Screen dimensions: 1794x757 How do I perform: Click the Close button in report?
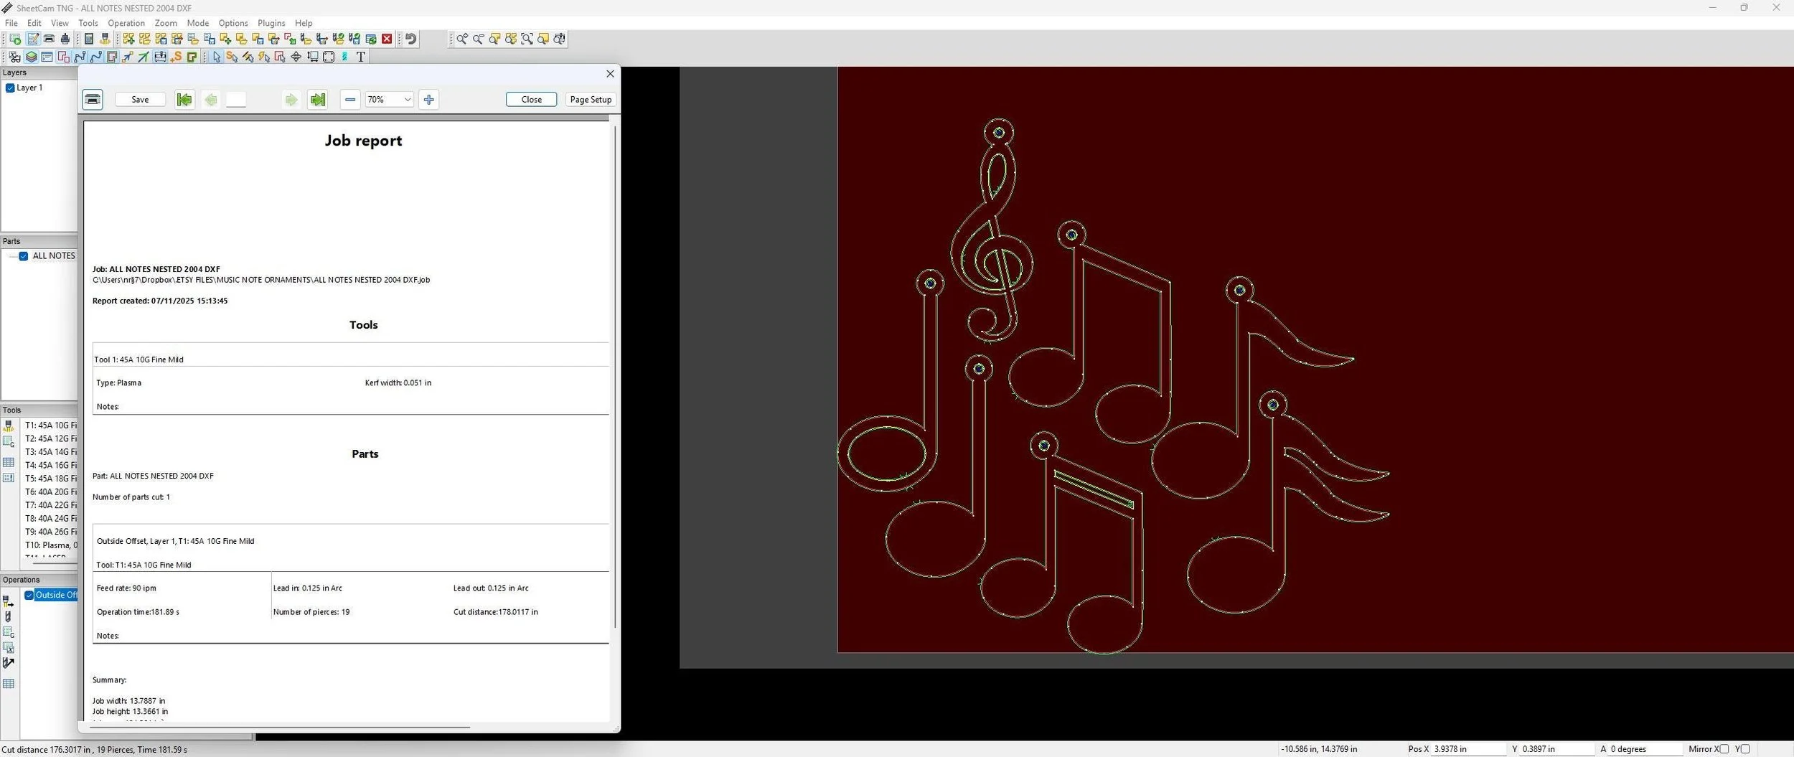(531, 100)
